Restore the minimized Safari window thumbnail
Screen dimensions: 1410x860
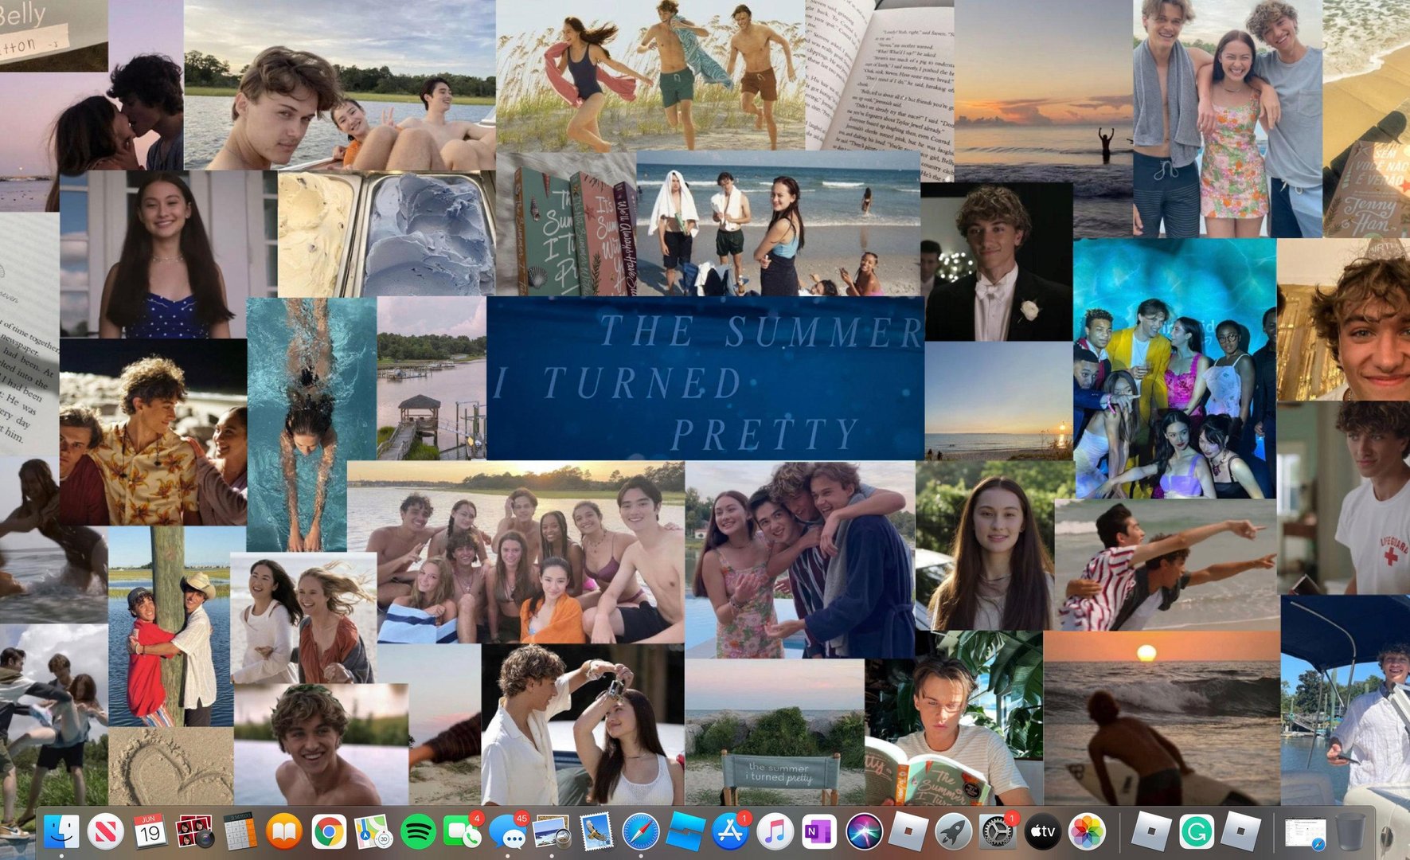[x=1306, y=834]
